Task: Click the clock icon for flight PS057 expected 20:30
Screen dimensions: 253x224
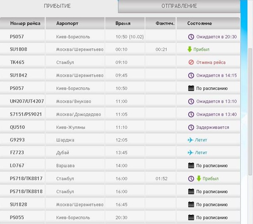Action: pyautogui.click(x=191, y=37)
